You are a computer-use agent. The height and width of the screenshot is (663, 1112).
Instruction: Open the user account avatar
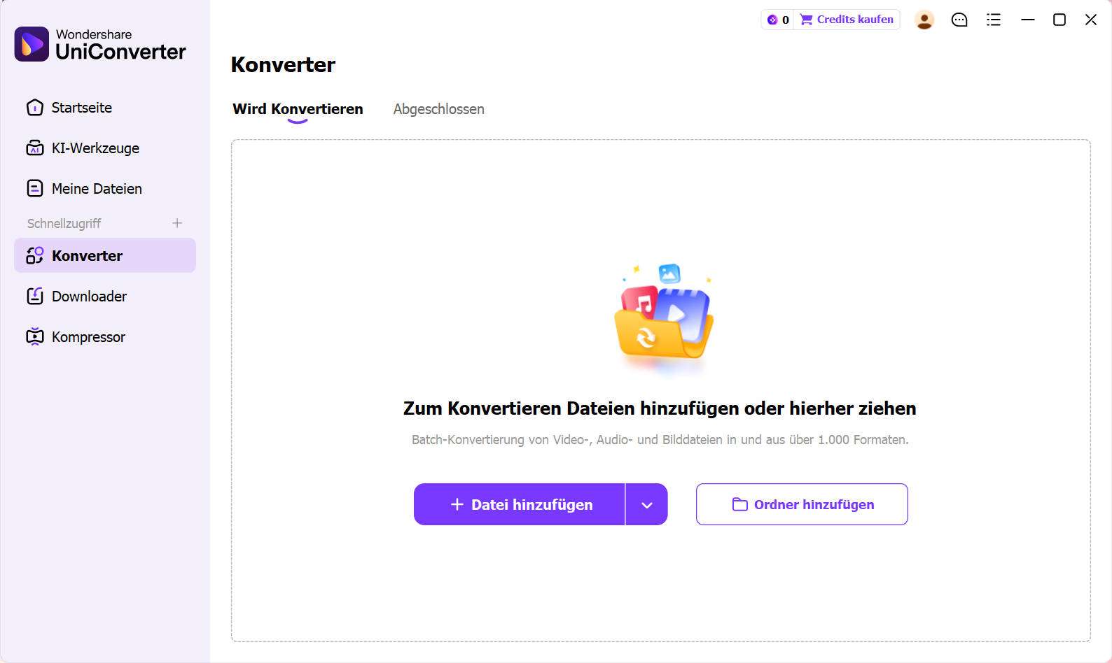[924, 20]
